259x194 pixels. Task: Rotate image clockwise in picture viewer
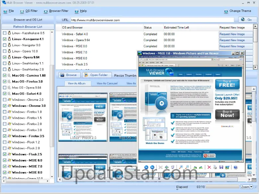pos(195,167)
